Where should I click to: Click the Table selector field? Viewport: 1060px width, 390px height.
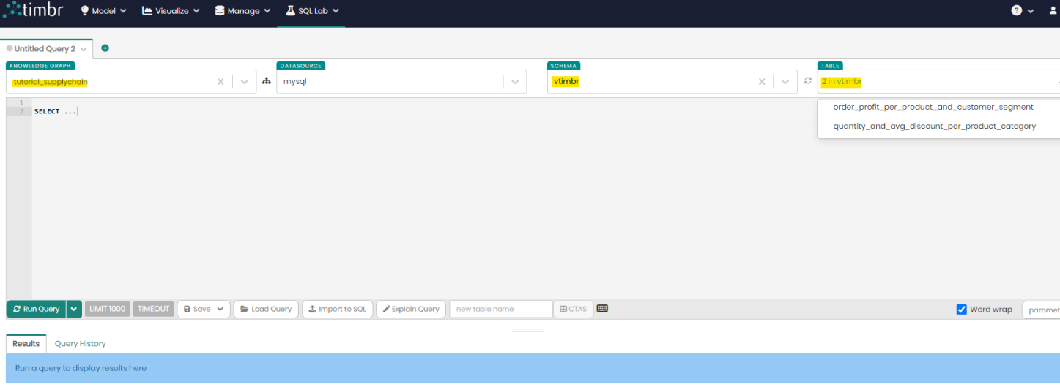(x=938, y=82)
